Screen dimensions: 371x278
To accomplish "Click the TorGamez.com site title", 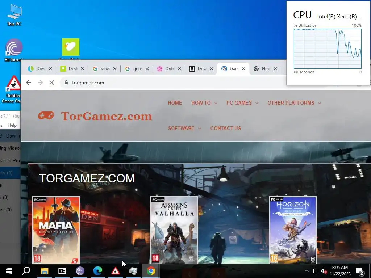I will (107, 116).
